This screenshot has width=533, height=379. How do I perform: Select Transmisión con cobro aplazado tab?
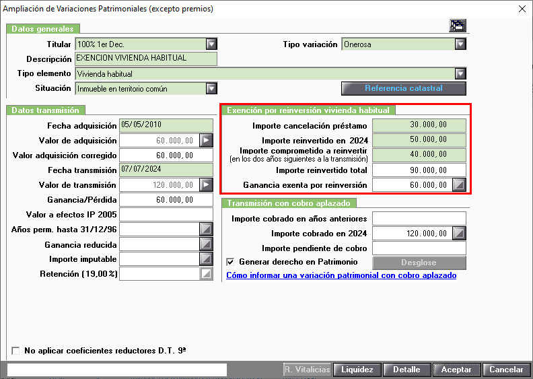click(289, 203)
